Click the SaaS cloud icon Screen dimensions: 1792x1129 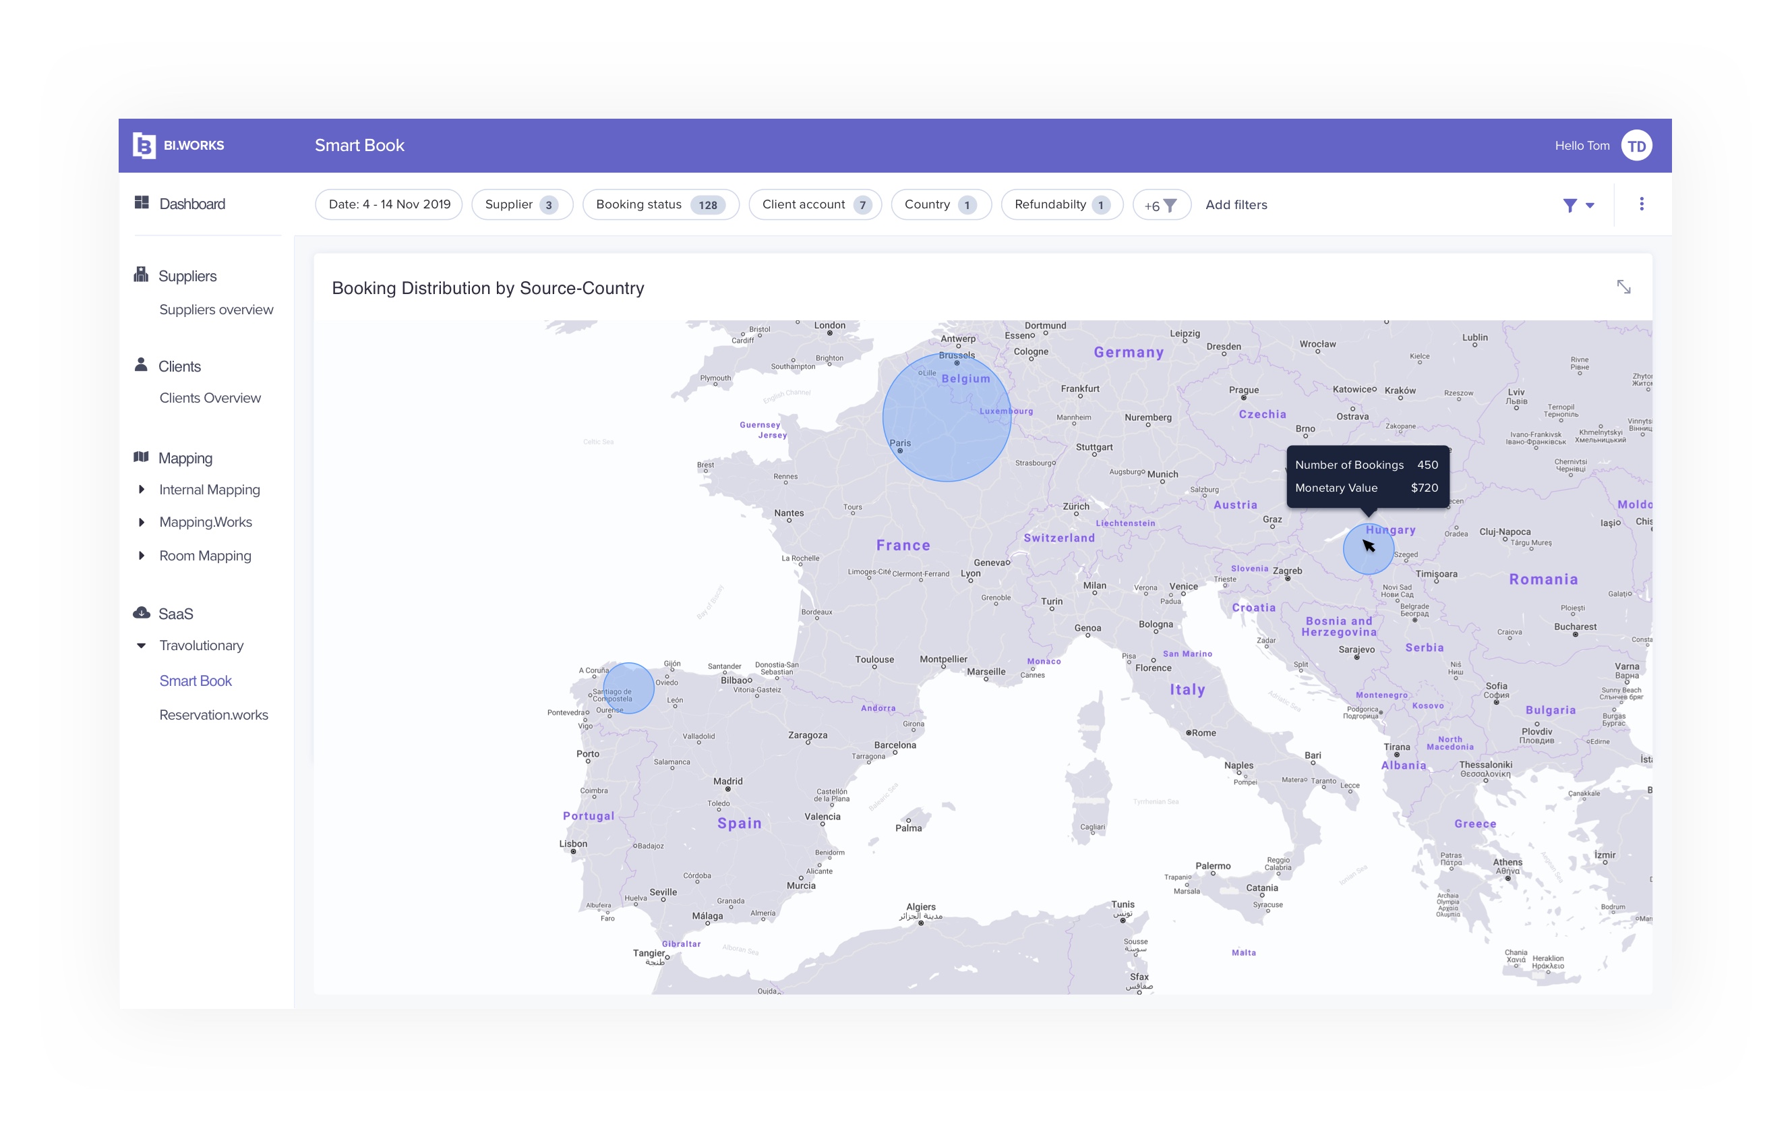tap(142, 612)
